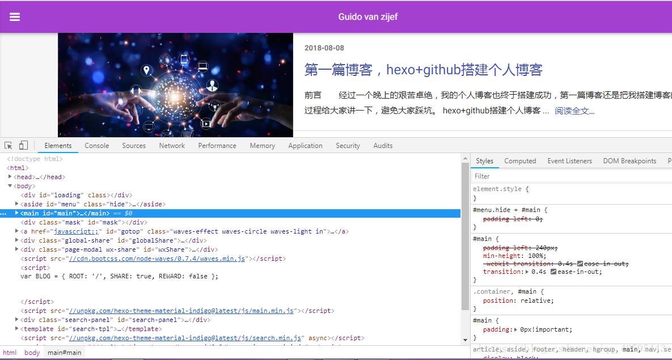This screenshot has width=672, height=360.
Task: Click the 阅读全文 read more link
Action: [x=574, y=111]
